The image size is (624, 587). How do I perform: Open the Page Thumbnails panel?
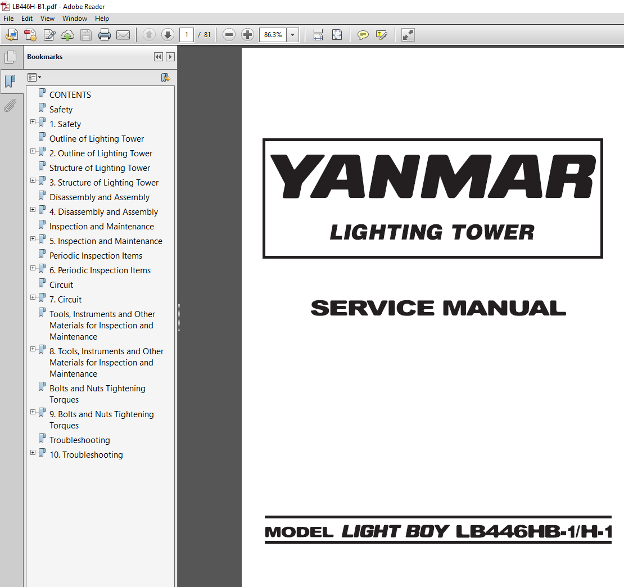point(11,57)
